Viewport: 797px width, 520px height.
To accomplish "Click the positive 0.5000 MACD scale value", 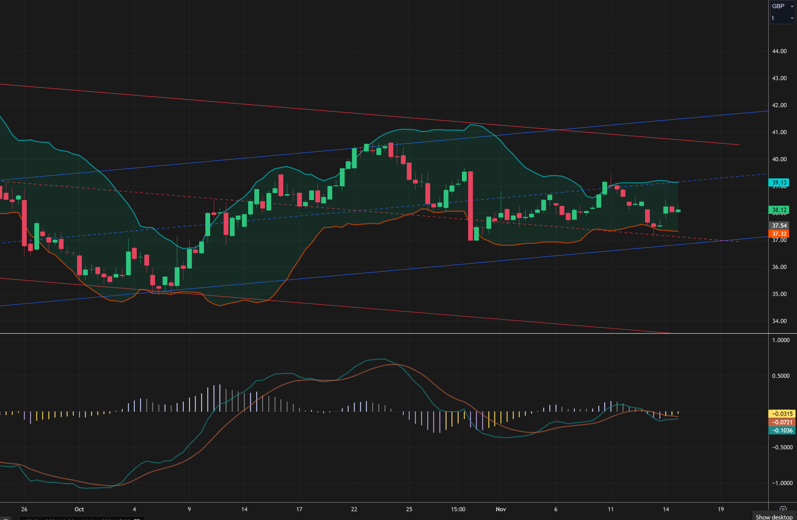I will (x=781, y=376).
